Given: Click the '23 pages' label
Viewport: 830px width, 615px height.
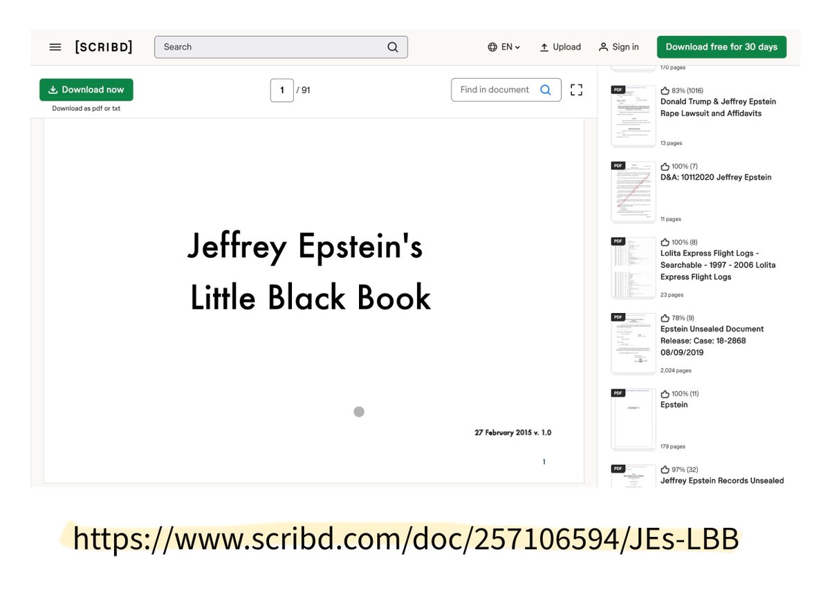Looking at the screenshot, I should tap(672, 295).
